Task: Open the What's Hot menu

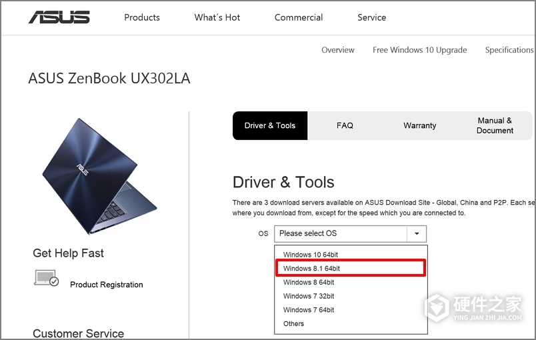Action: (217, 17)
